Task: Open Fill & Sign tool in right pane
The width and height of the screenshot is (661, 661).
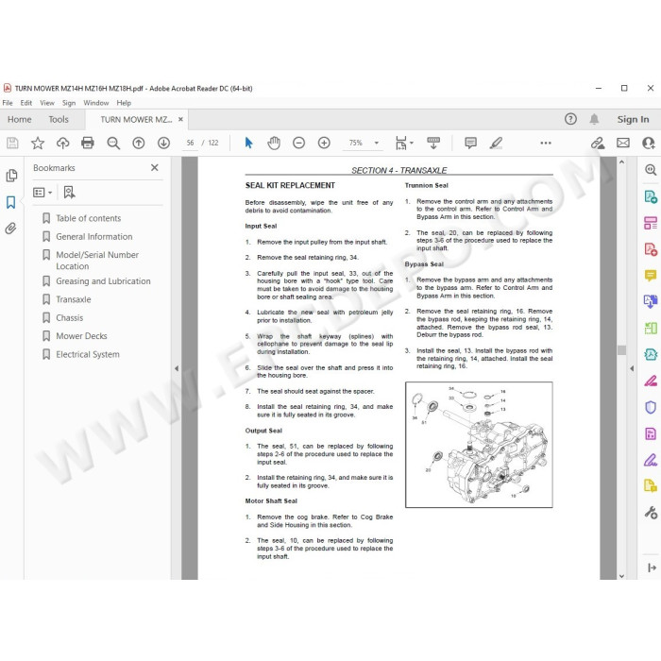Action: click(x=651, y=460)
